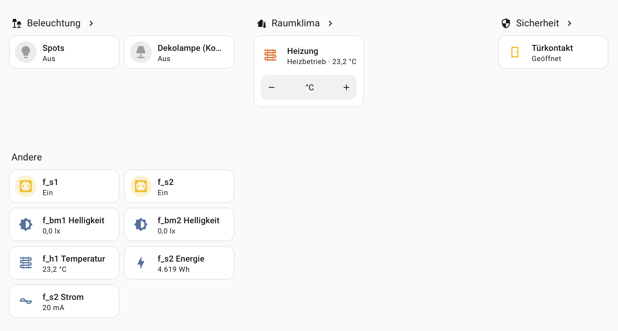Click the Sicherheit shield icon

[506, 23]
